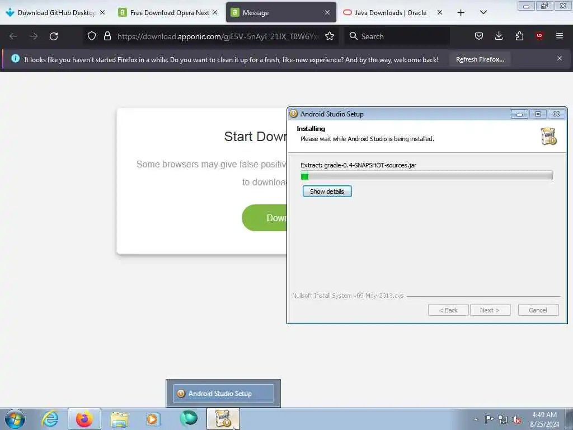Minimize the Android Studio Setup window
Screen dimensions: 573x430
click(x=519, y=114)
